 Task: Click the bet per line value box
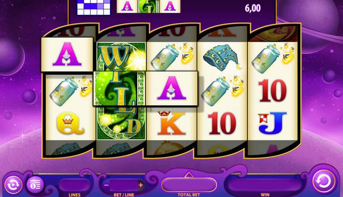[123, 185]
